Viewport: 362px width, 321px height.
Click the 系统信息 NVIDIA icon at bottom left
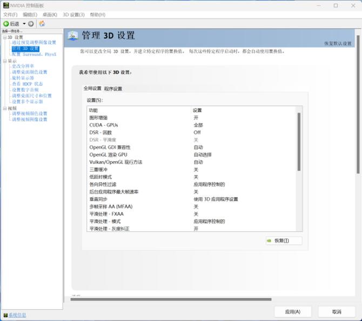(5, 315)
